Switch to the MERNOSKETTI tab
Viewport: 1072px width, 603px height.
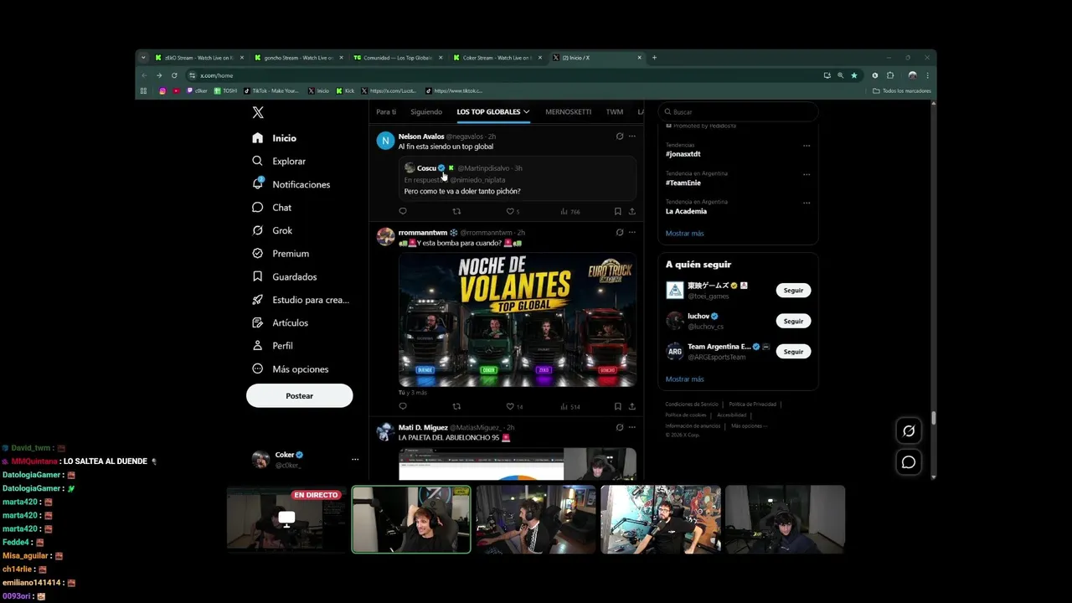pyautogui.click(x=568, y=111)
